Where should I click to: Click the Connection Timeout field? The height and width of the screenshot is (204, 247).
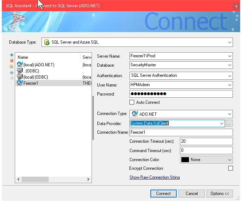coord(206,141)
